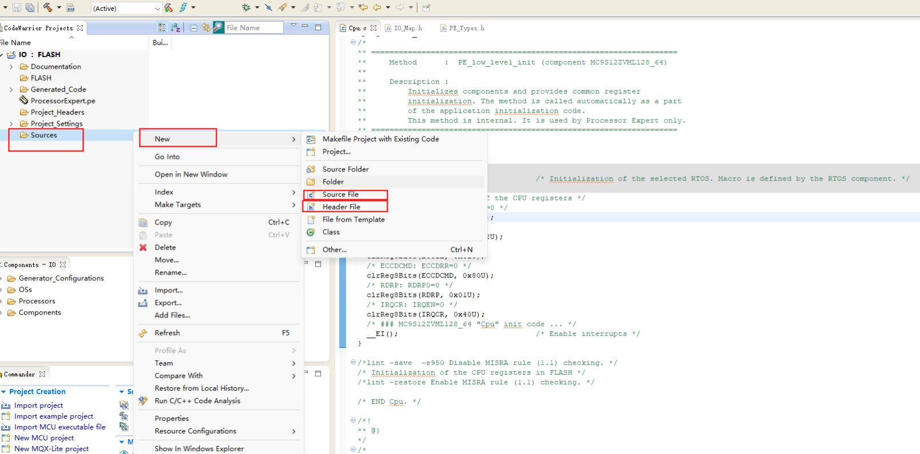Open the New MCU project link

coord(44,438)
